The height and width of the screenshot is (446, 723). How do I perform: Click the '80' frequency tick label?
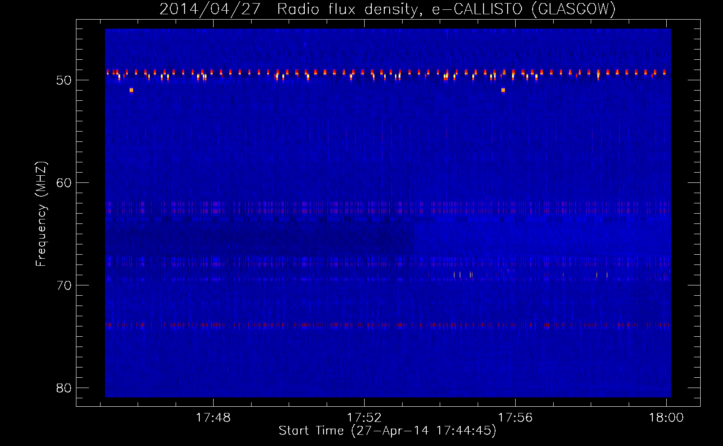(64, 388)
